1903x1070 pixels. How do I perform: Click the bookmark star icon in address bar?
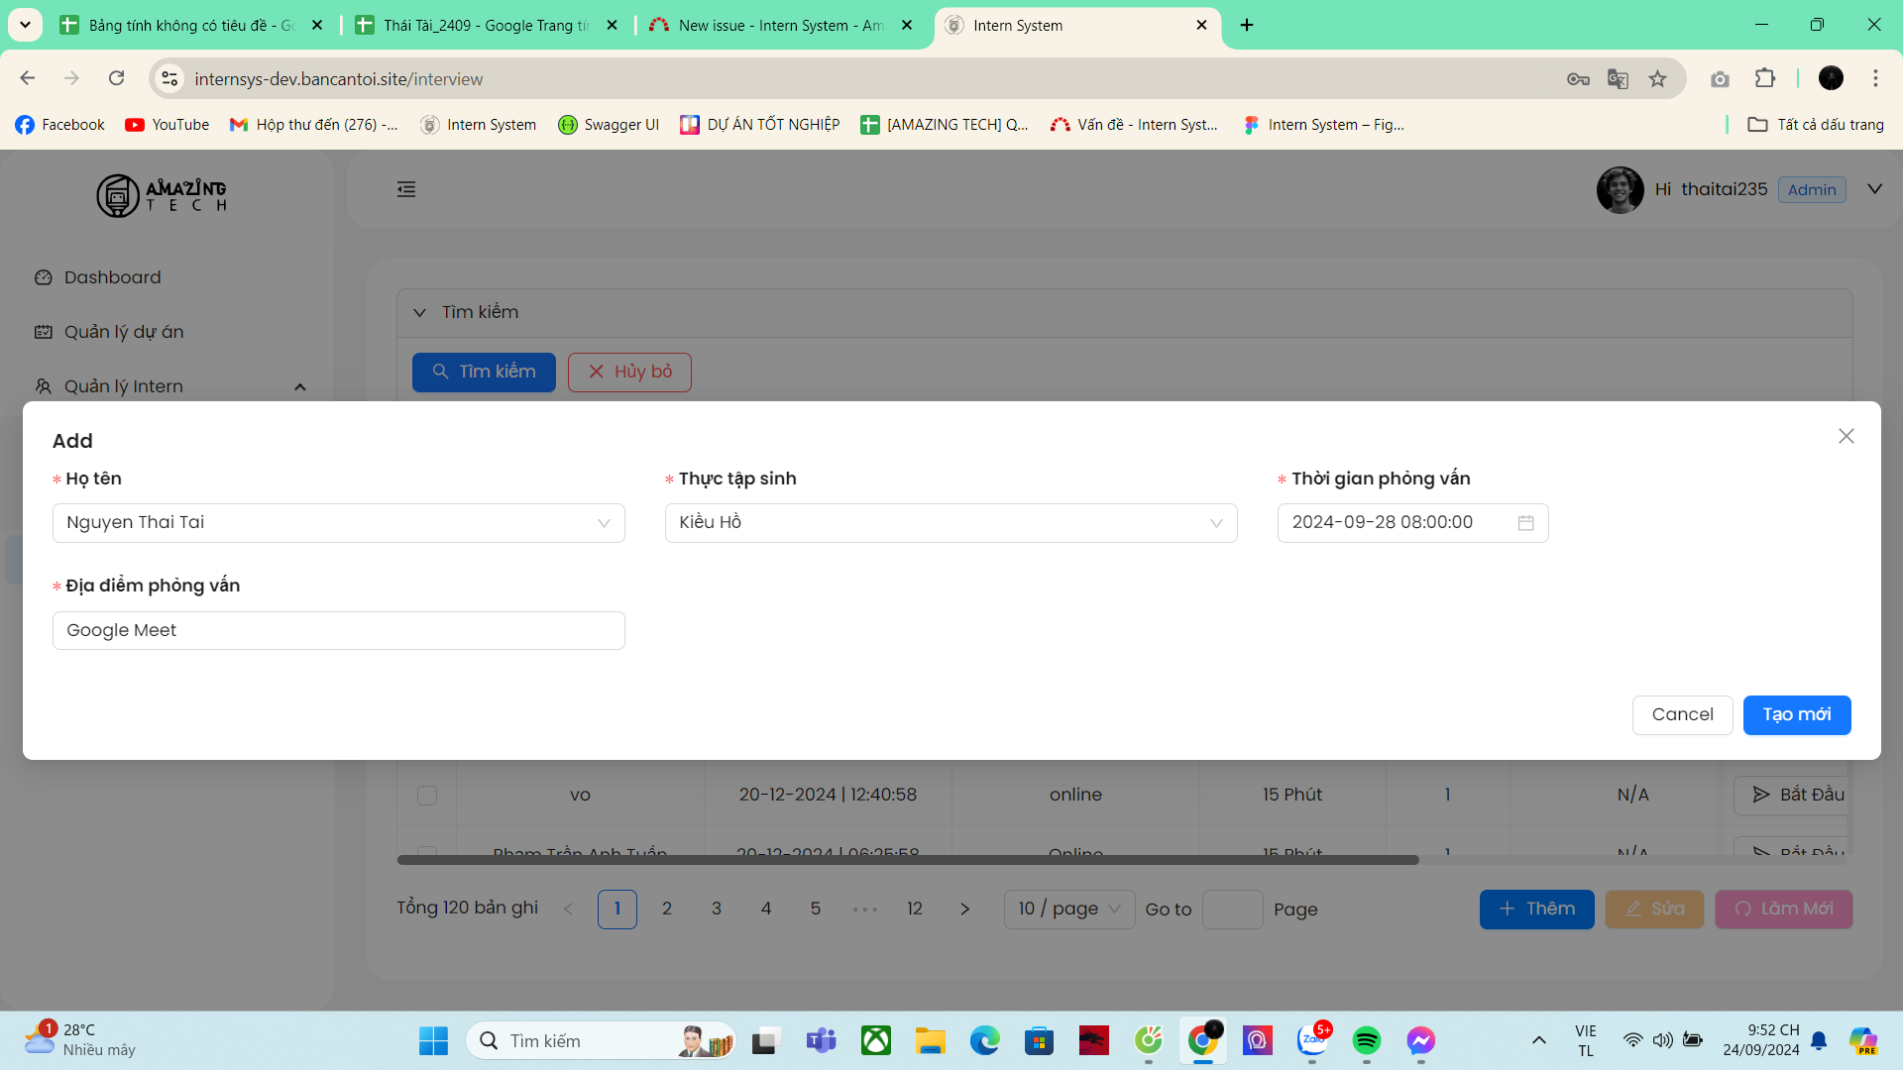pyautogui.click(x=1657, y=79)
